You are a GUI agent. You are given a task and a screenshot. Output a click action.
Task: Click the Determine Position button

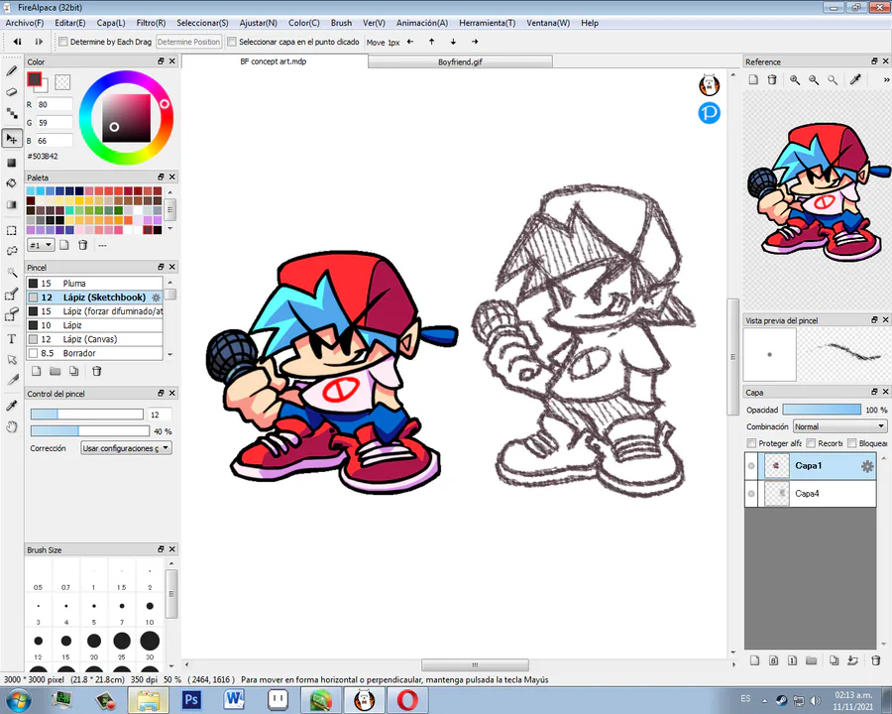188,42
